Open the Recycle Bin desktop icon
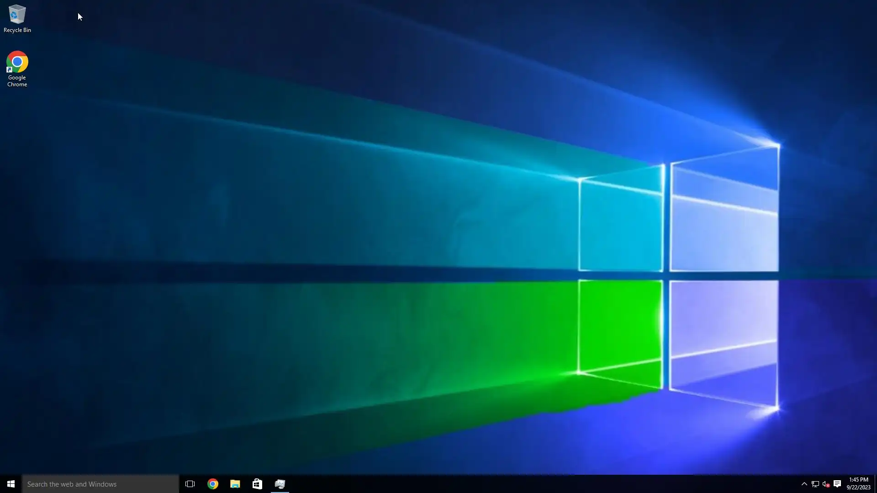 (x=17, y=15)
